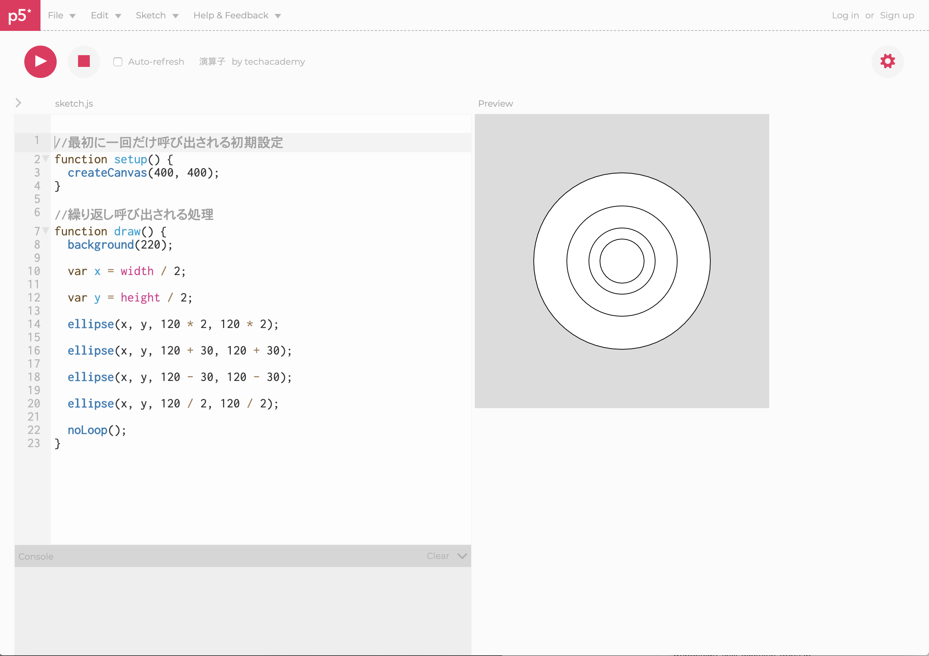Click inside the preview canvas circles
This screenshot has height=656, width=929.
click(622, 261)
